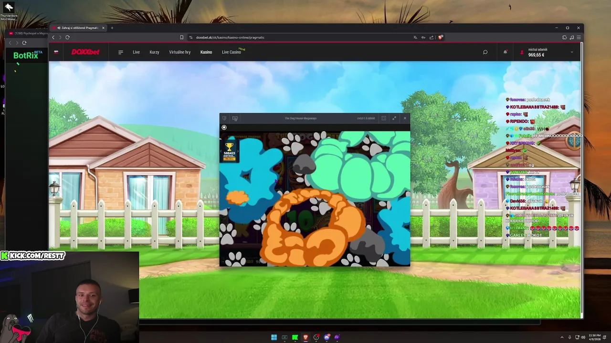Viewport: 611px width, 343px height.
Task: Shrink the game window with arrows icon
Action: tap(394, 118)
